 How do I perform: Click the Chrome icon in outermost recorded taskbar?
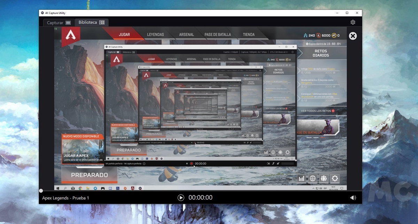[80, 188]
